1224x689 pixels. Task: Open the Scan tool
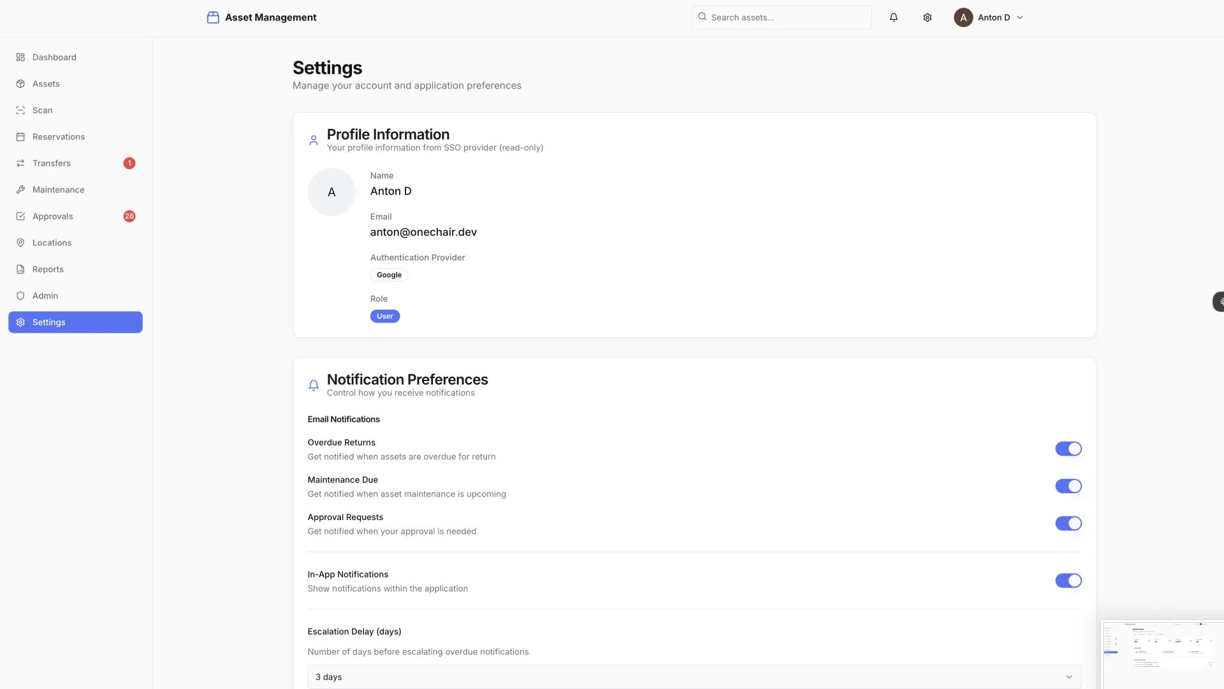click(42, 110)
